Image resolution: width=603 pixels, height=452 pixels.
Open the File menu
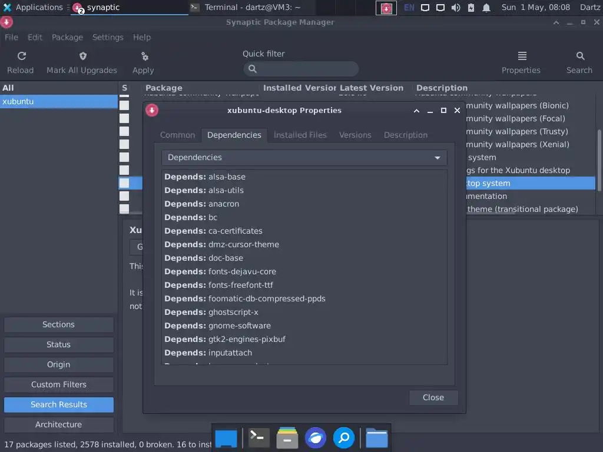point(11,37)
